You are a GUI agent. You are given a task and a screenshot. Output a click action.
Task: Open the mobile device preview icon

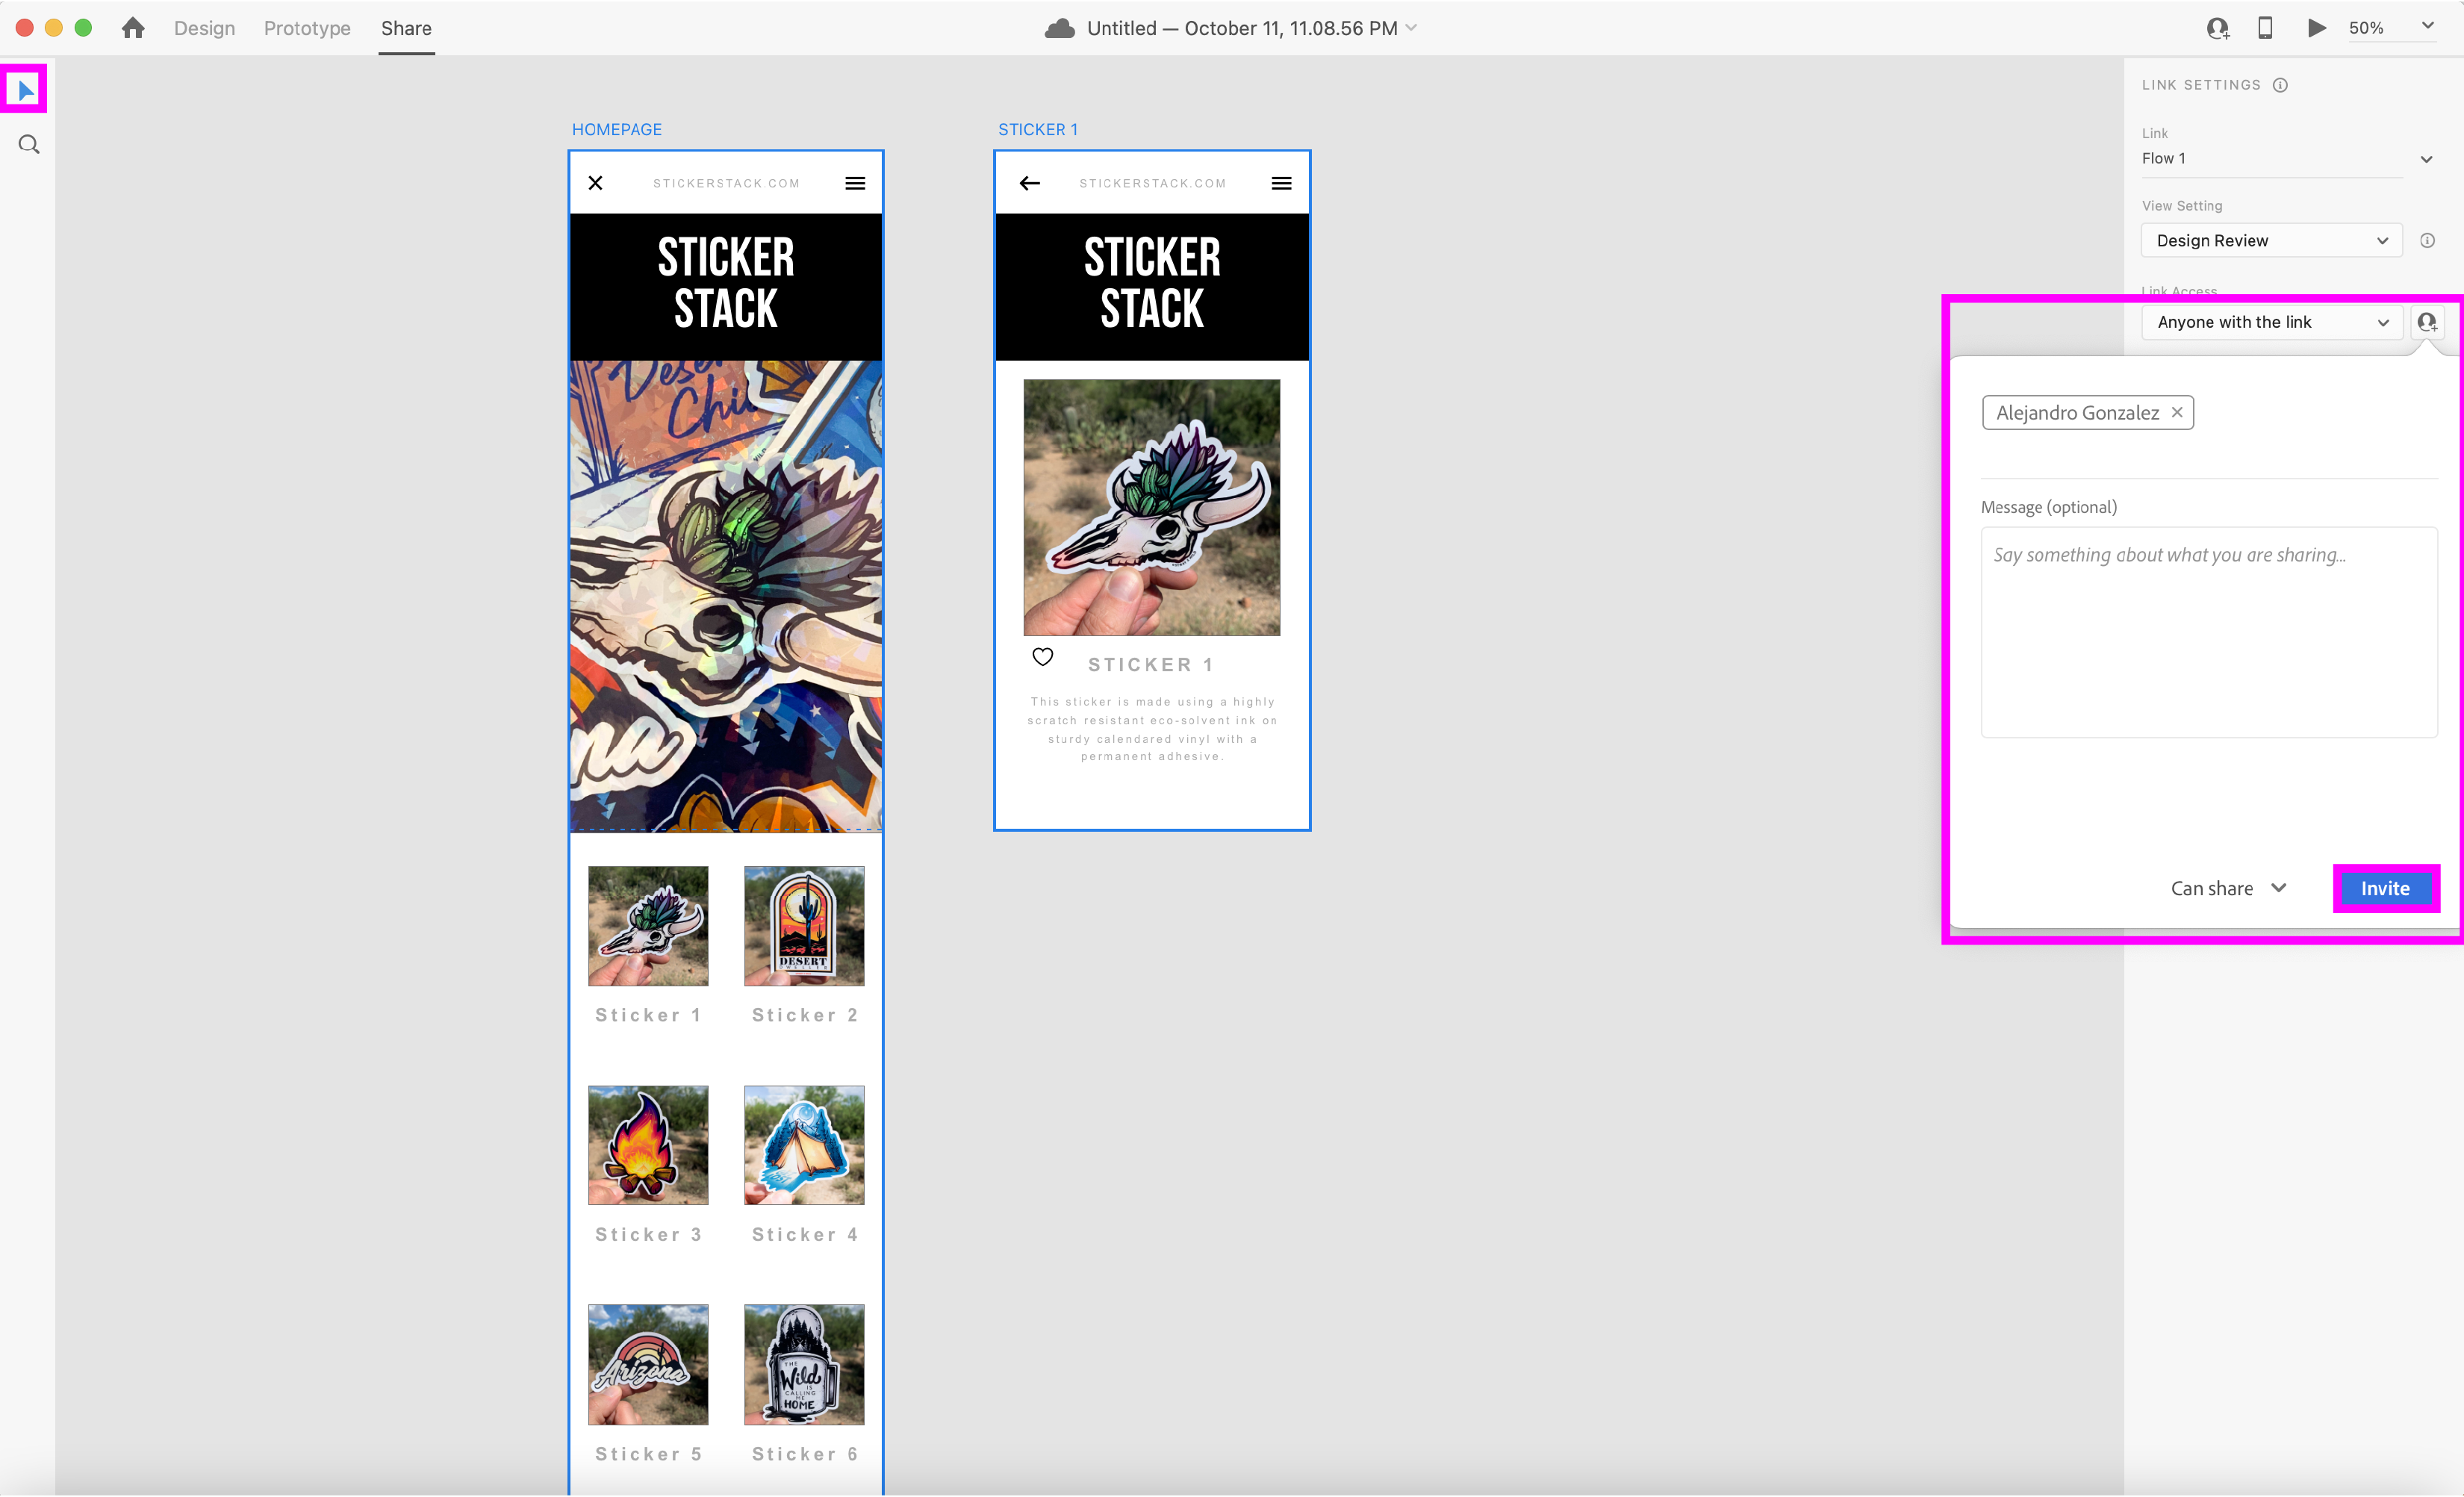pyautogui.click(x=2265, y=28)
